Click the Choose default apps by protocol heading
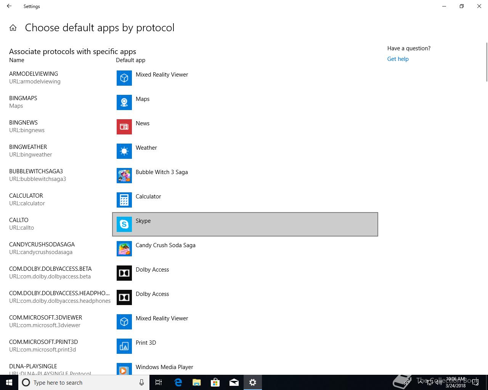The image size is (488, 390). coord(100,28)
